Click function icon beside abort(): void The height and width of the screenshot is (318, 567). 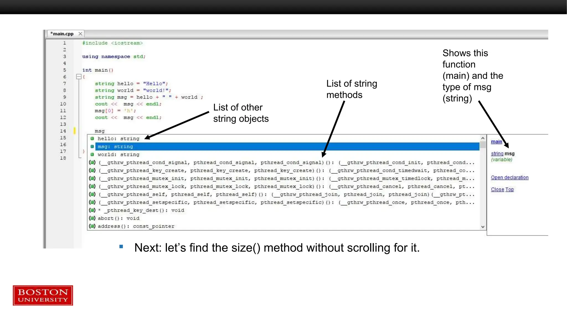92,218
